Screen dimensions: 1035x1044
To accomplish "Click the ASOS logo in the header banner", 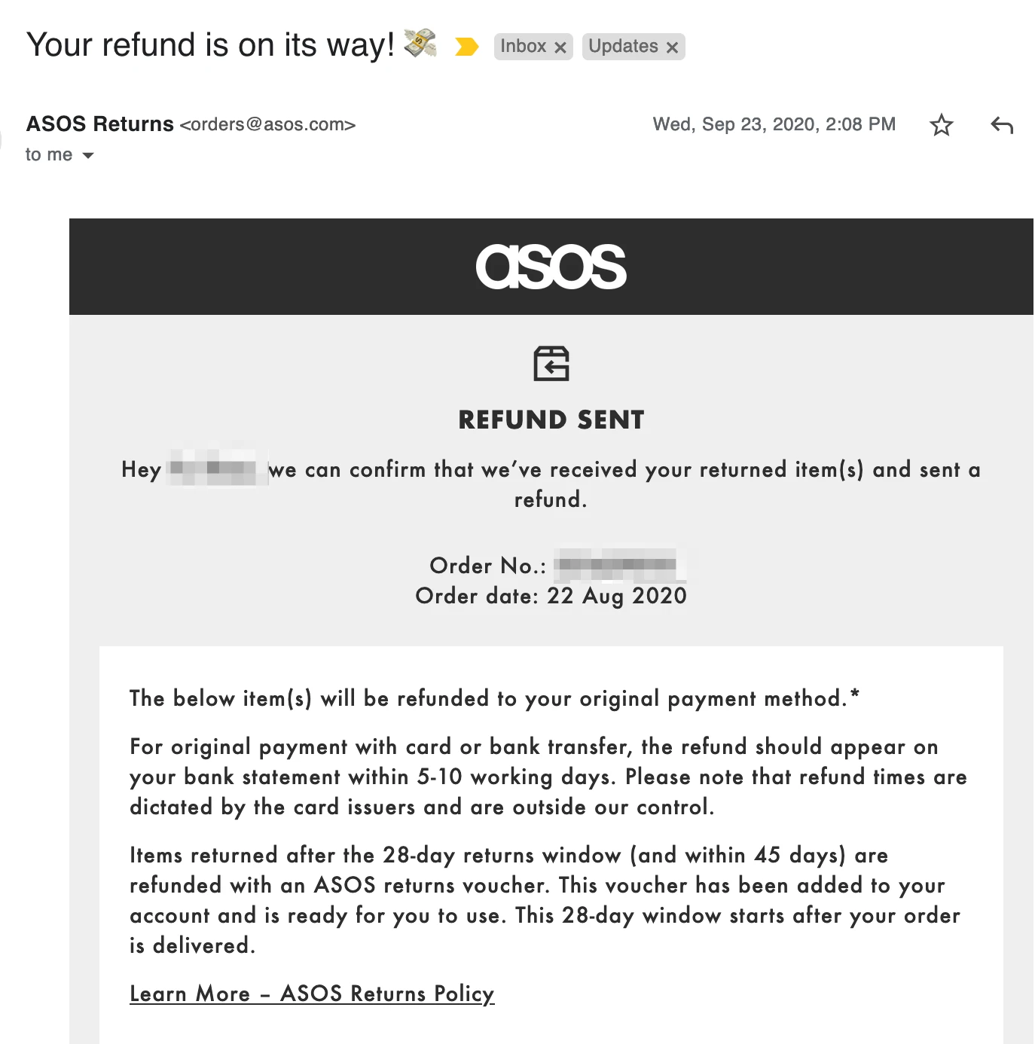I will point(551,267).
